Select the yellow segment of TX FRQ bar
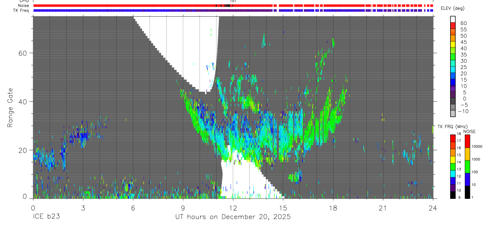Image resolution: width=487 pixels, height=225 pixels. tap(453, 159)
